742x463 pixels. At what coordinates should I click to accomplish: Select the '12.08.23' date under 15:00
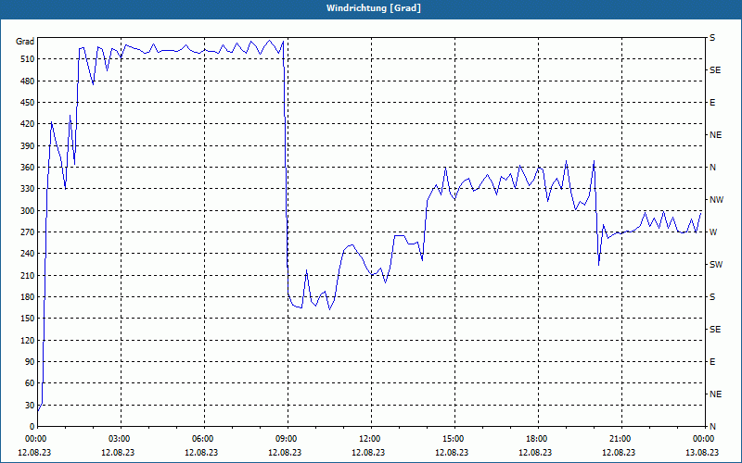point(452,452)
